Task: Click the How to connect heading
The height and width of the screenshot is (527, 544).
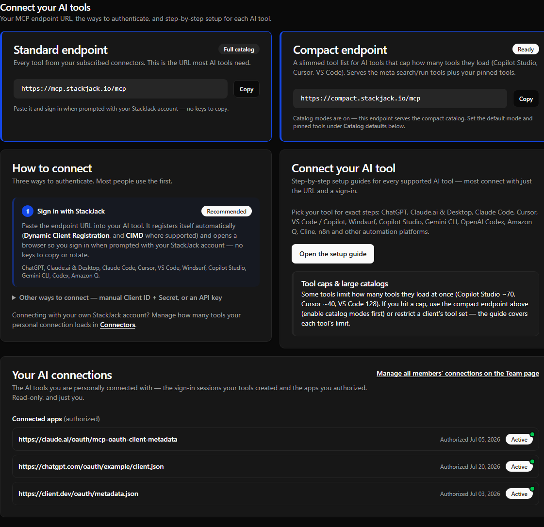Action: pyautogui.click(x=52, y=168)
